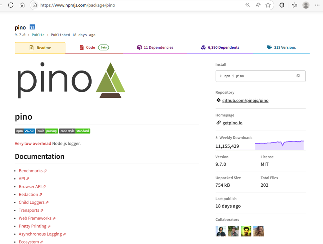Open the Web Frameworks documentation link
Viewport: 323px width, 244px height.
37,218
